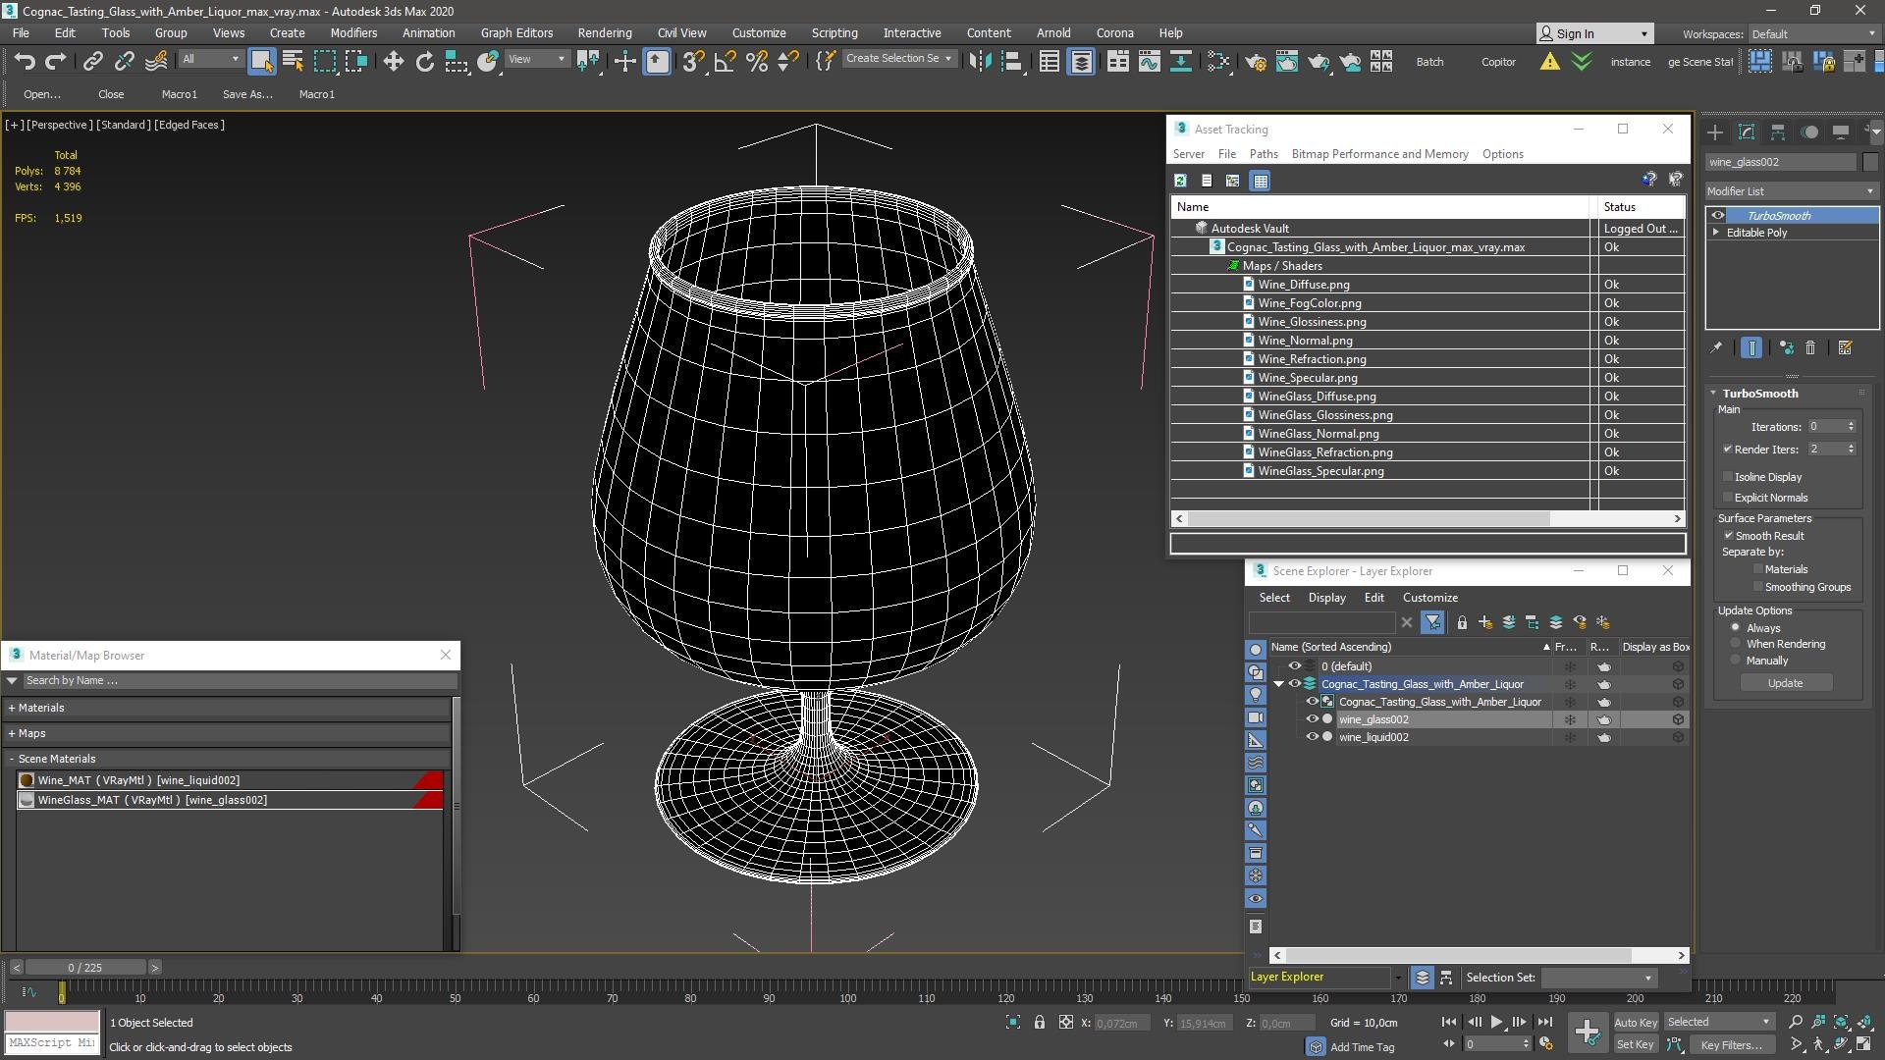Toggle TurboSmooth modifier visibility eye

tap(1717, 215)
